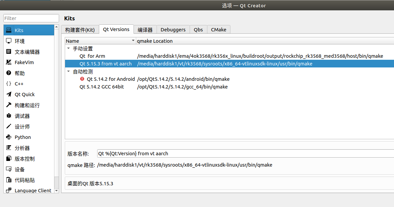Open 设备 settings category
Viewport: 394px width, 207px height.
coord(29,169)
